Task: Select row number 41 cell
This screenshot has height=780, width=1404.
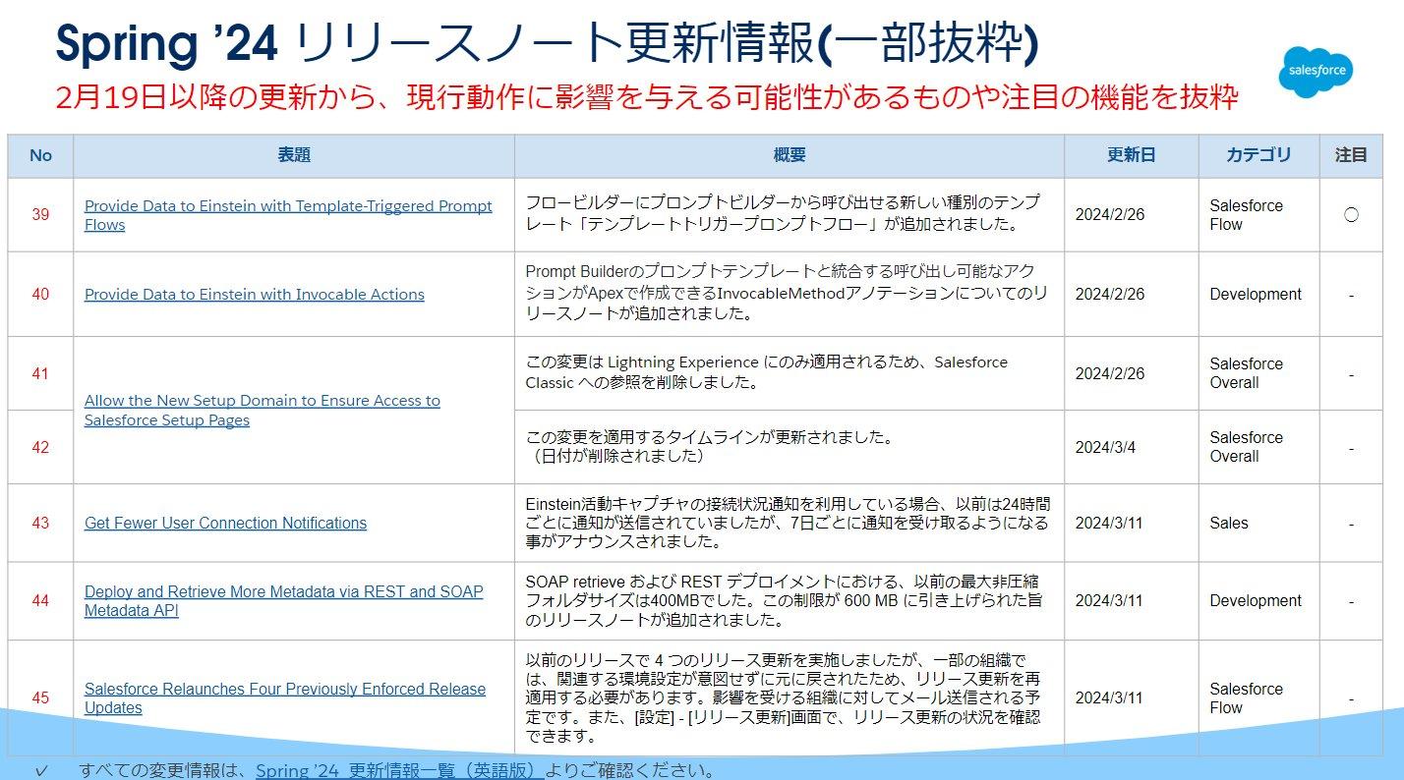Action: [x=40, y=373]
